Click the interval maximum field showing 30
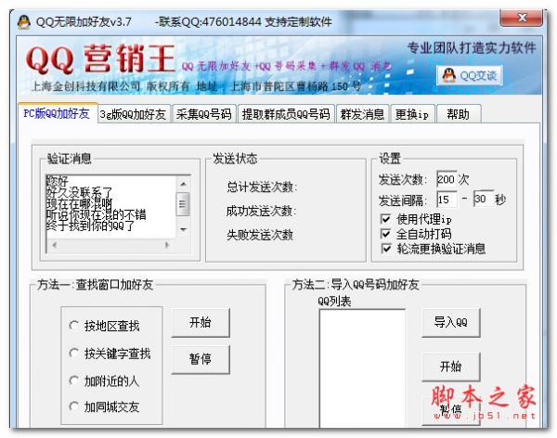This screenshot has height=438, width=557. pos(484,199)
